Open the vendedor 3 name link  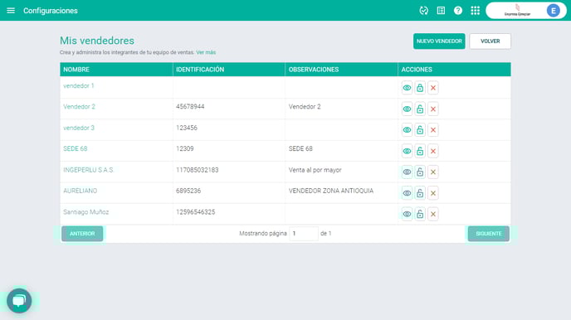79,128
